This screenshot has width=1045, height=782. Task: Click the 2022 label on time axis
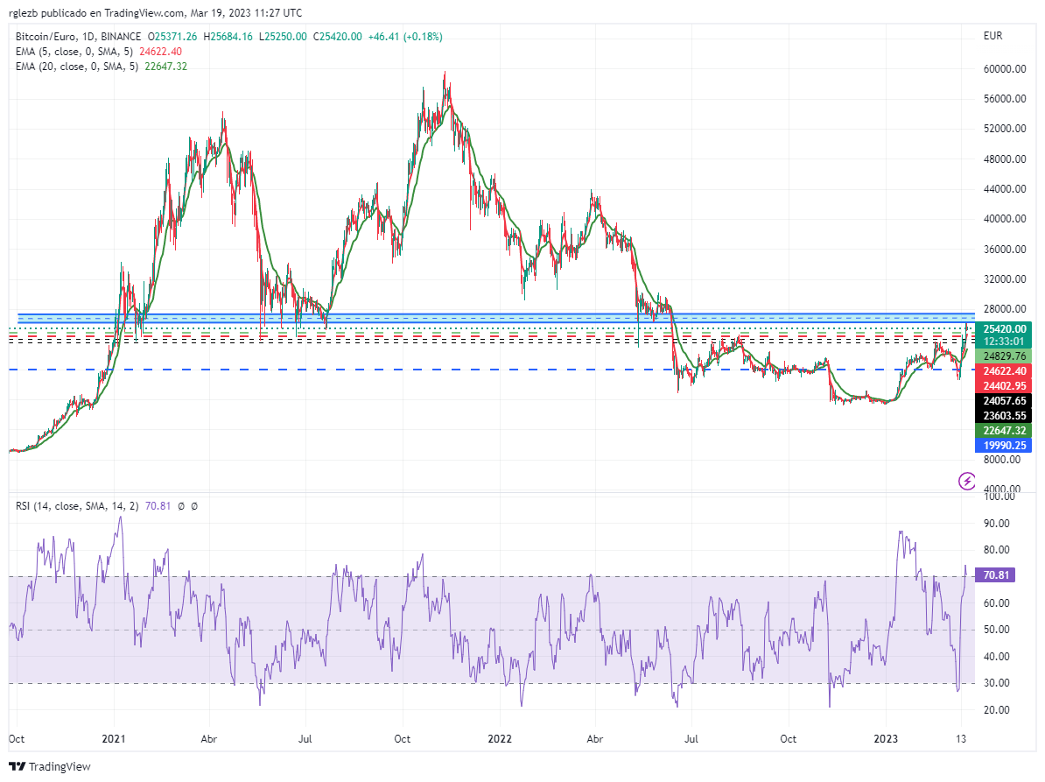[500, 738]
